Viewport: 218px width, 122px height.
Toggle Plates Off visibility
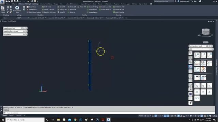pos(82,7)
